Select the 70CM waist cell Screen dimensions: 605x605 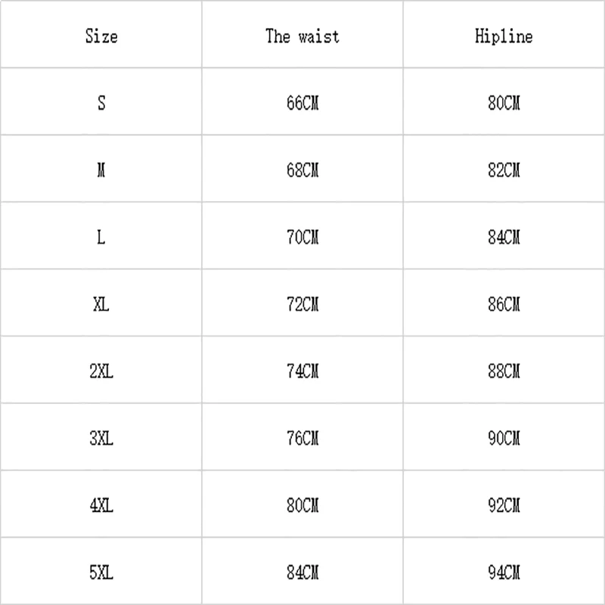point(302,238)
